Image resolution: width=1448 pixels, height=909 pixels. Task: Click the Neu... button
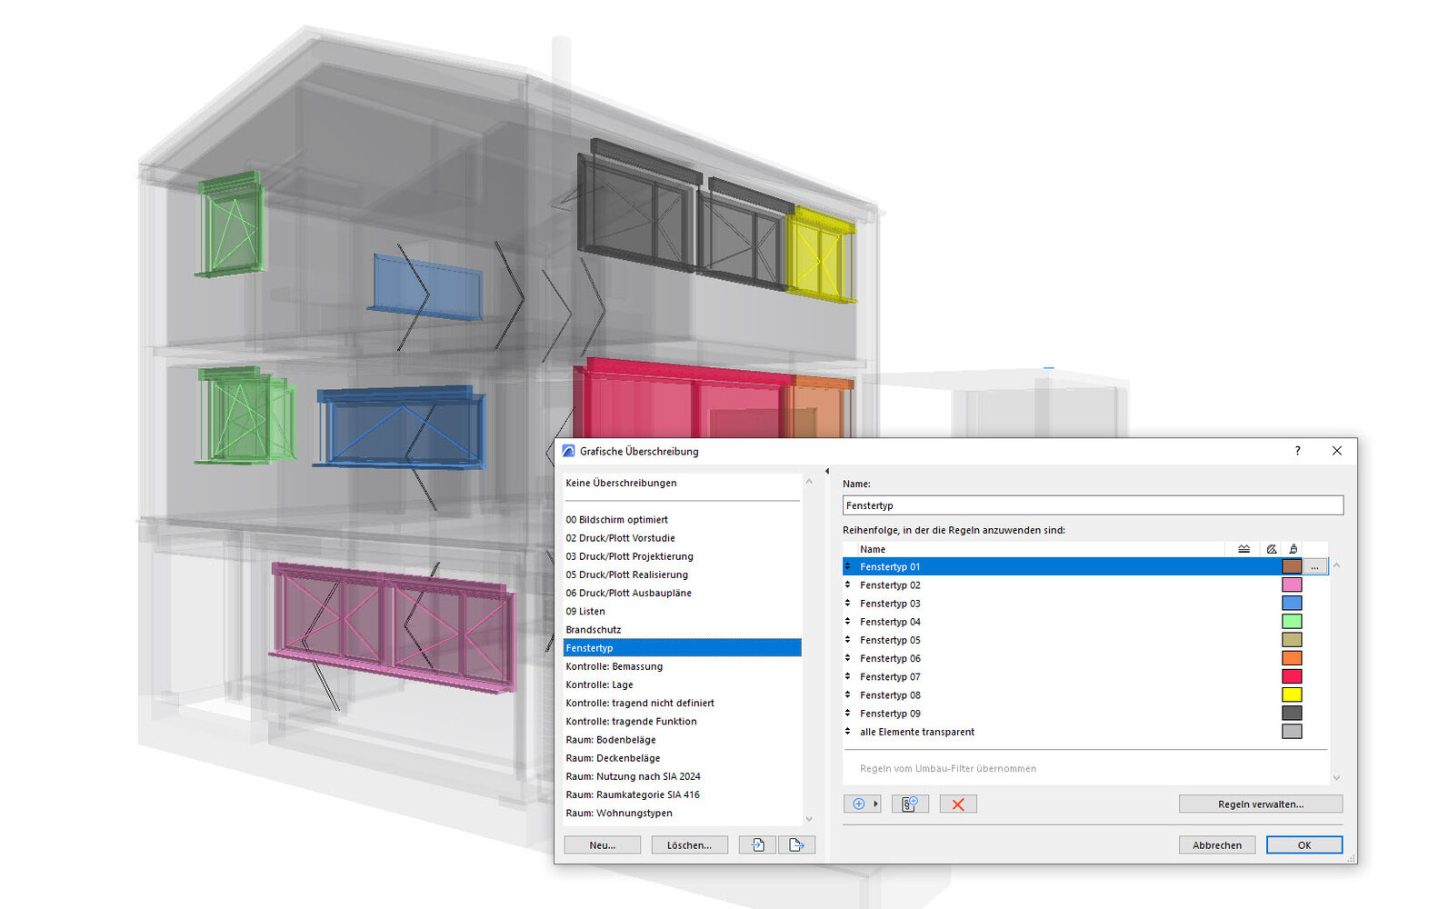click(602, 844)
